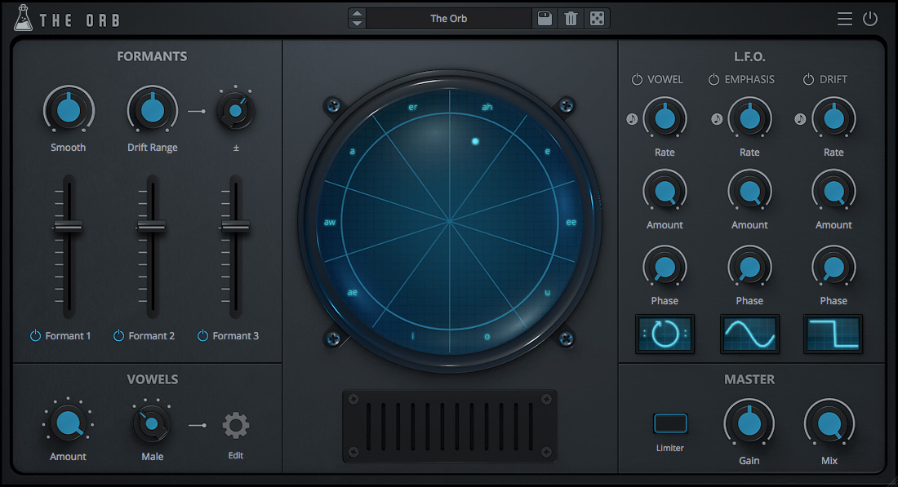
Task: Toggle the Limiter in the Master section
Action: pos(669,423)
